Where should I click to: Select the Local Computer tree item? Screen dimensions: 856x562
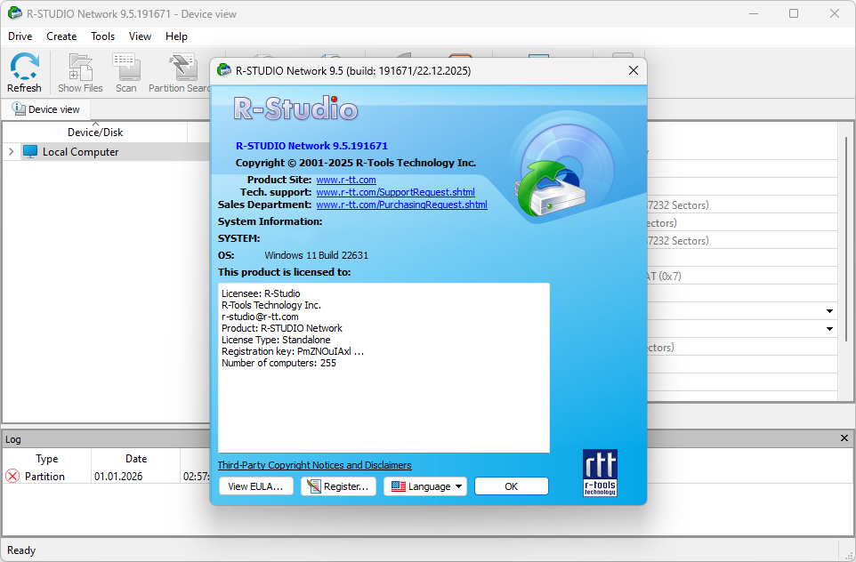(x=80, y=152)
